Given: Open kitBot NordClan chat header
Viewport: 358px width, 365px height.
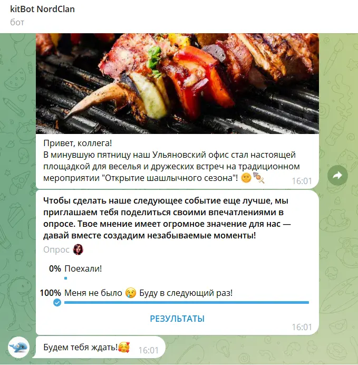Looking at the screenshot, I should pyautogui.click(x=42, y=9).
